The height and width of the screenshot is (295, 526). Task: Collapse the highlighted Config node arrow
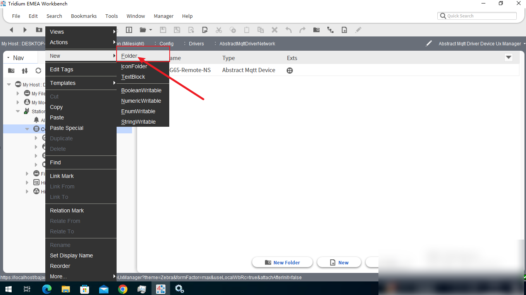click(x=27, y=129)
